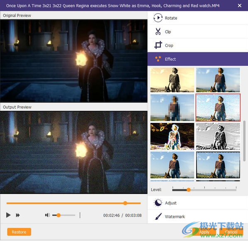The width and height of the screenshot is (248, 242).
Task: Click the Rotate circular arrow icon
Action: coord(158,18)
